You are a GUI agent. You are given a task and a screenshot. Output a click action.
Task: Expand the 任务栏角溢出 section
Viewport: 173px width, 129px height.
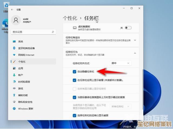(x=135, y=40)
